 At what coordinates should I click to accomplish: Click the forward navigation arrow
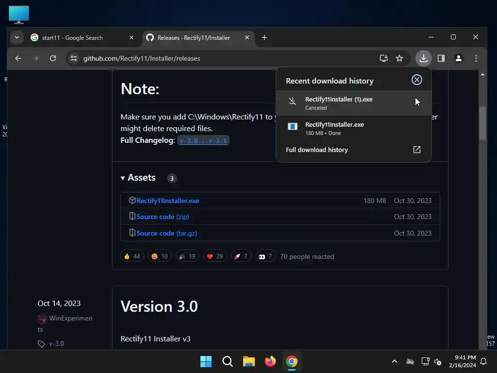point(35,58)
